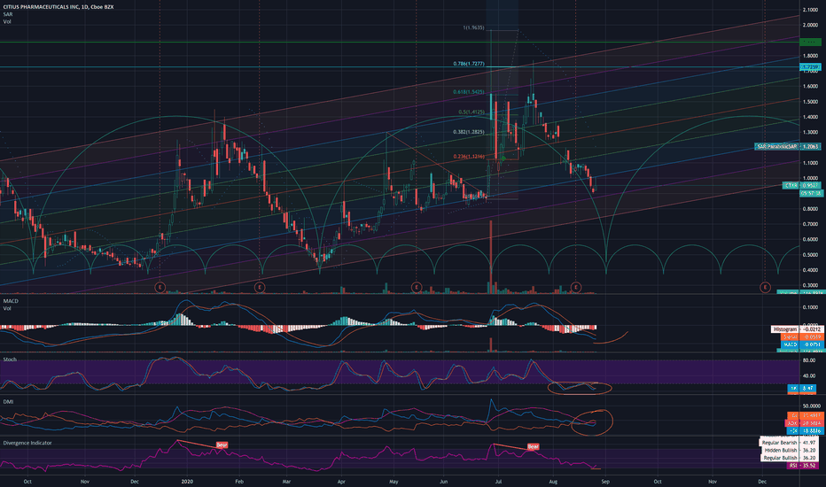Click the Bear divergence label near February

pyautogui.click(x=222, y=444)
